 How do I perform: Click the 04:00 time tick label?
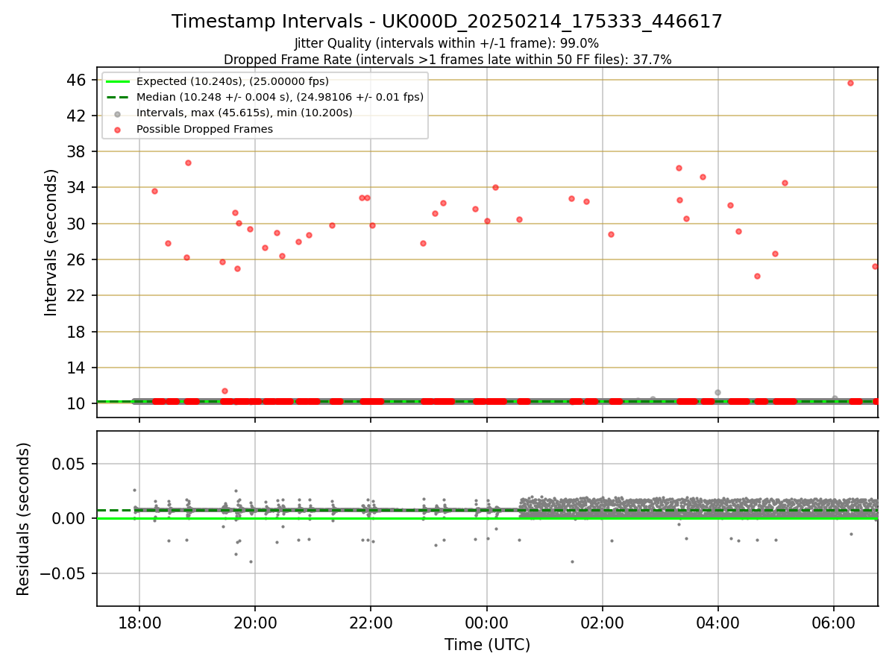point(718,622)
